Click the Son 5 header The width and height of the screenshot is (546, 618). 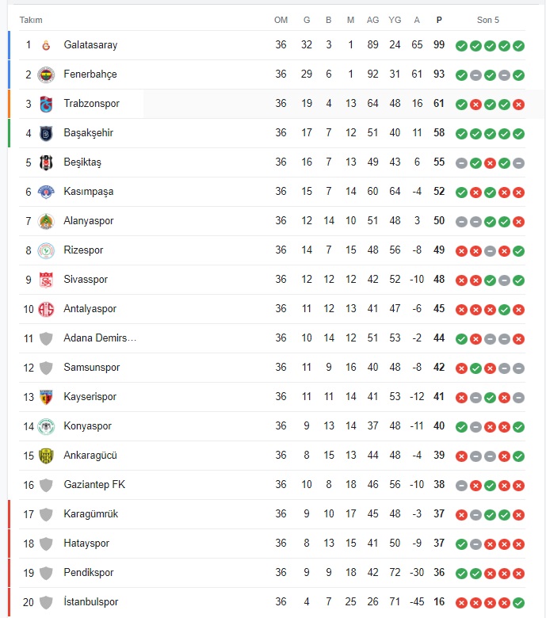click(487, 20)
